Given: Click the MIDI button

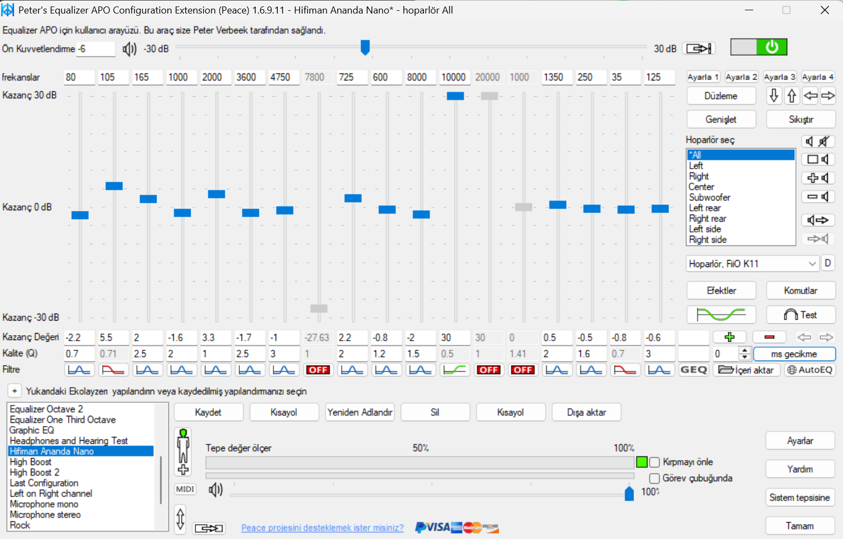Looking at the screenshot, I should (x=185, y=489).
